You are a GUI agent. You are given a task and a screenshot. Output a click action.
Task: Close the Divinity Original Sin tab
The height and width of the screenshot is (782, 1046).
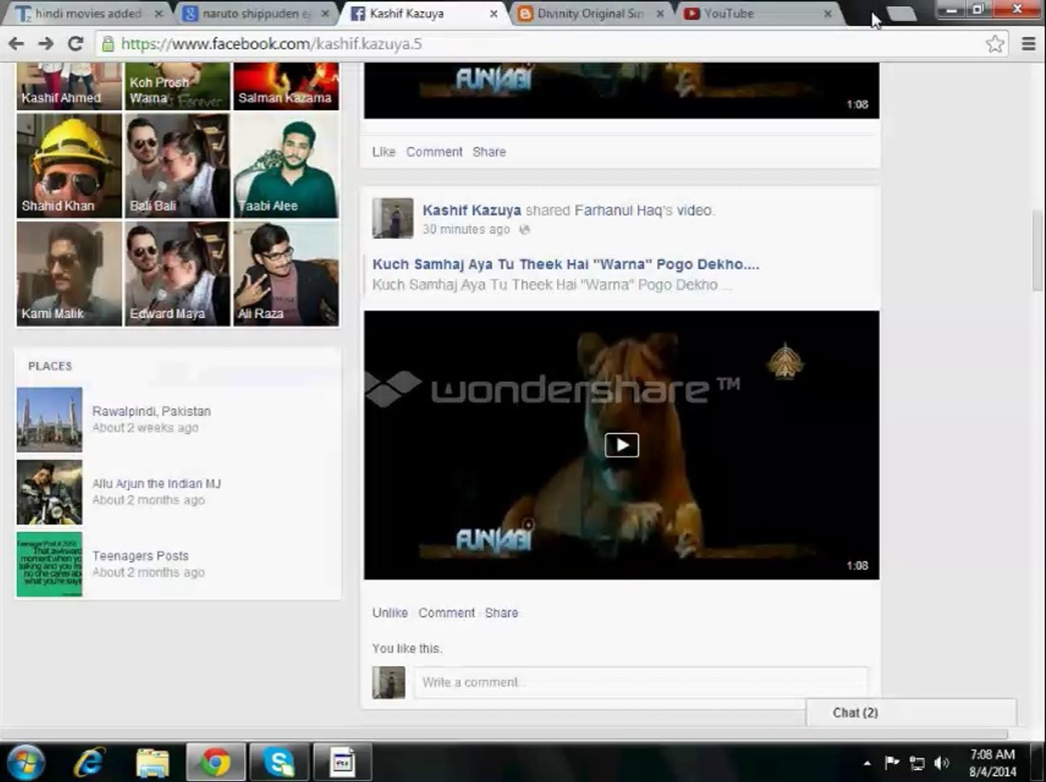pyautogui.click(x=660, y=14)
